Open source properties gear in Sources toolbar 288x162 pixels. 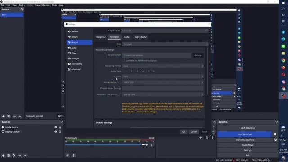coord(14,155)
